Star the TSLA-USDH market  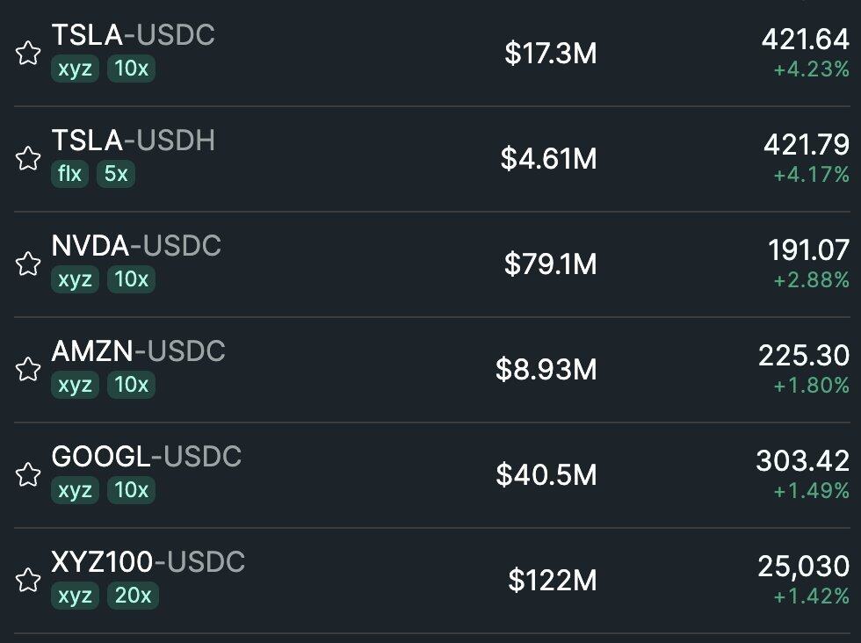[x=28, y=159]
